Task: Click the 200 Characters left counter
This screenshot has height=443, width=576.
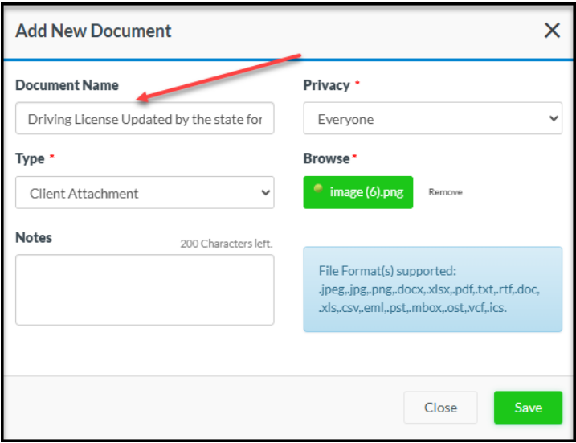Action: (x=227, y=243)
